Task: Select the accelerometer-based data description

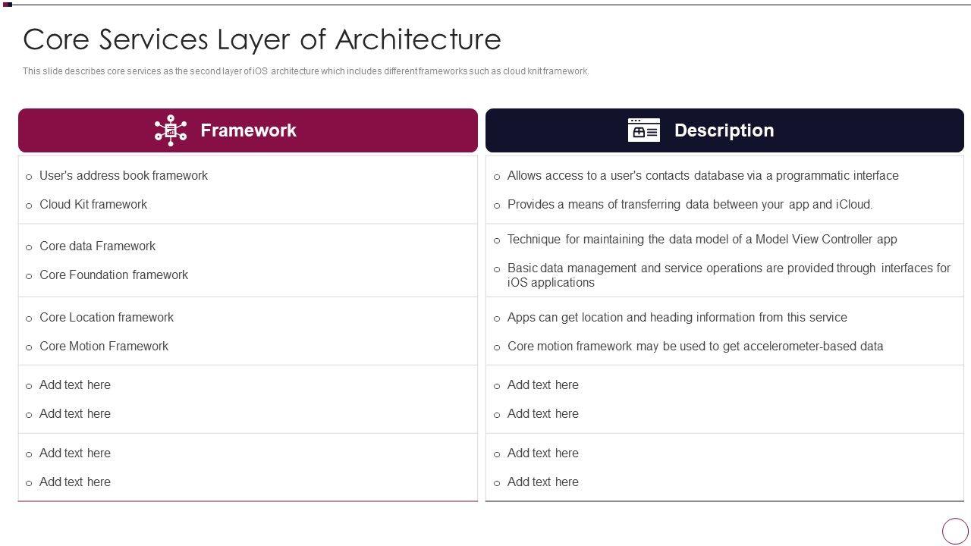Action: [695, 347]
